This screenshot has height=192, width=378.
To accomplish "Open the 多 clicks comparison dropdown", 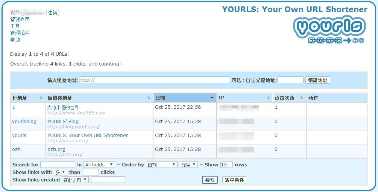I will [60, 172].
